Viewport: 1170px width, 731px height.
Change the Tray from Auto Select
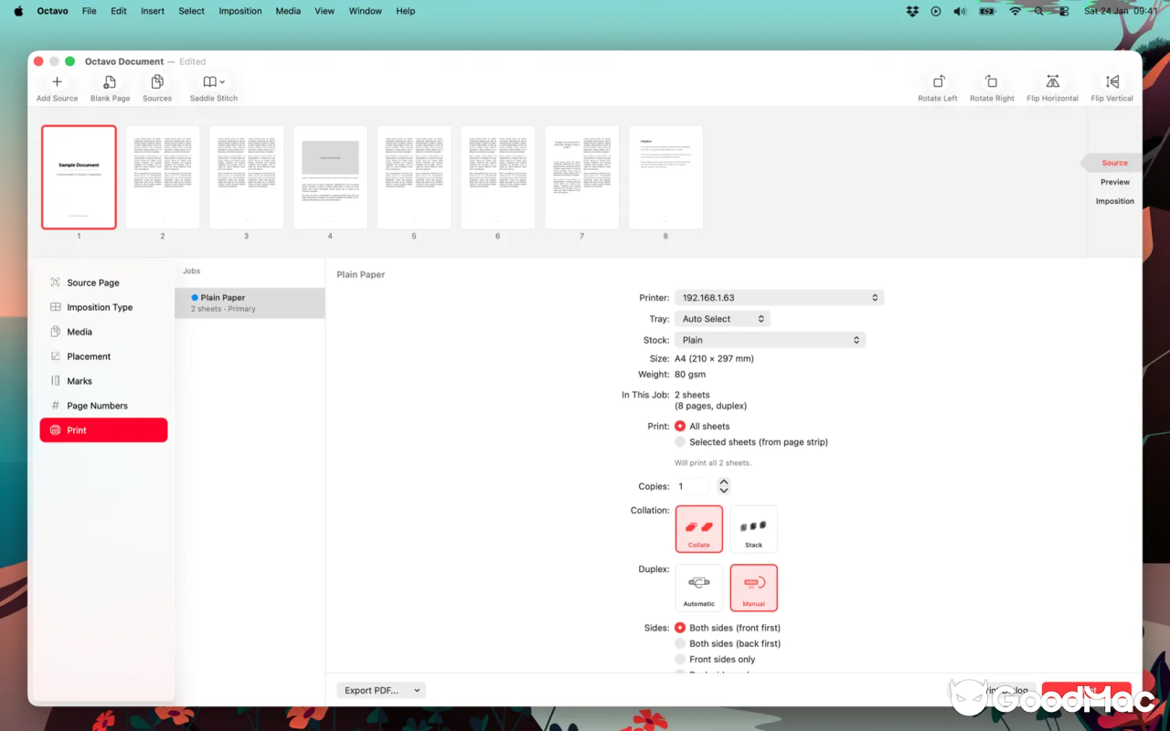click(x=722, y=318)
